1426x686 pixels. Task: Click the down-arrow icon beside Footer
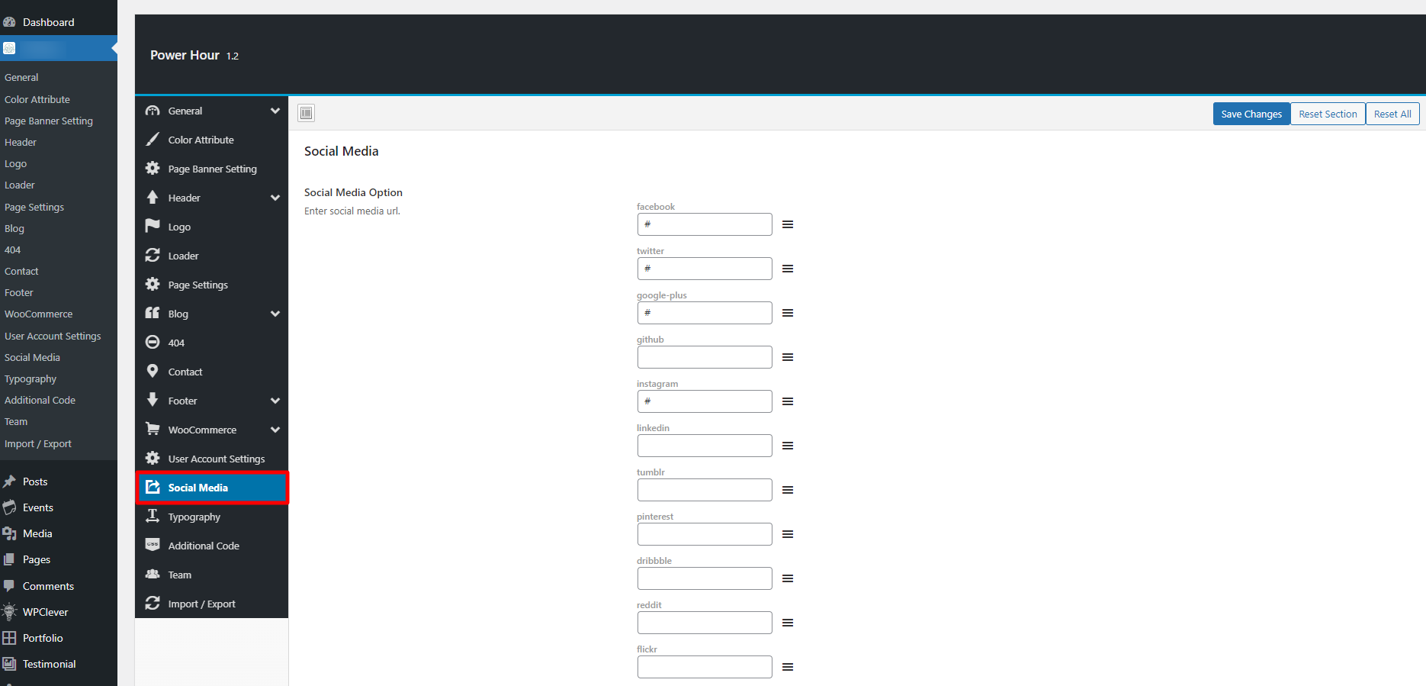[x=153, y=401]
